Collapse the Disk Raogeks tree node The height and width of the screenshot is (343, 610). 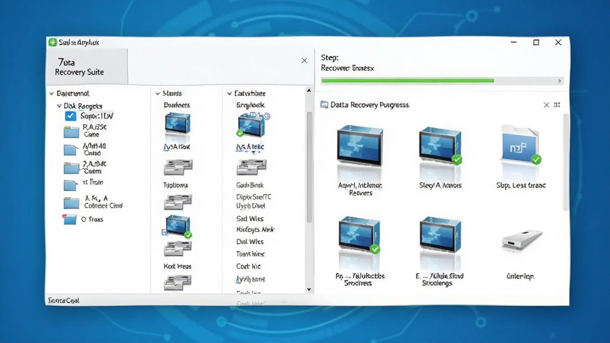coord(59,106)
